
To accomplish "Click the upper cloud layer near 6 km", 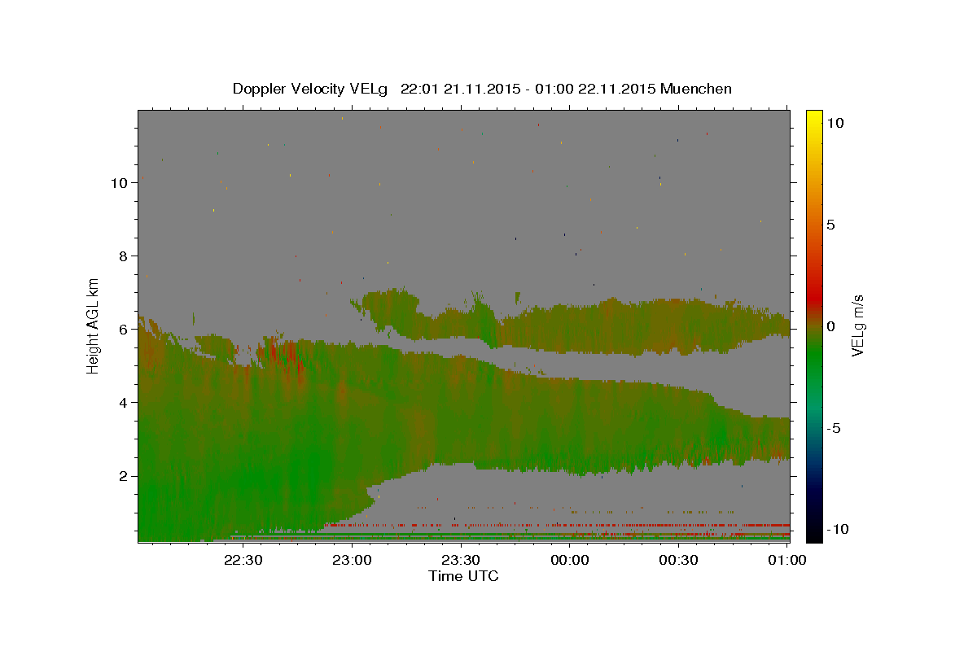I will click(619, 325).
